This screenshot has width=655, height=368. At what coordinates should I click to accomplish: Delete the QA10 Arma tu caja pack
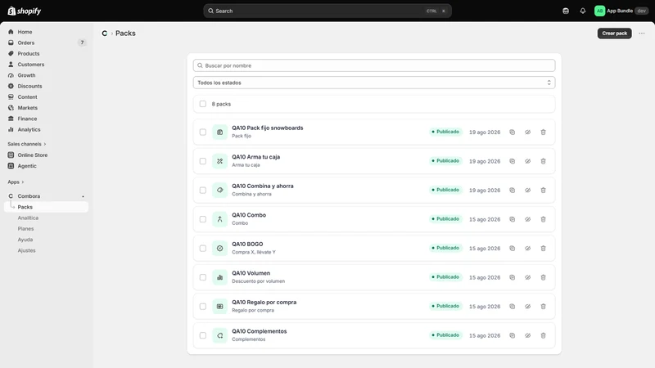(543, 161)
